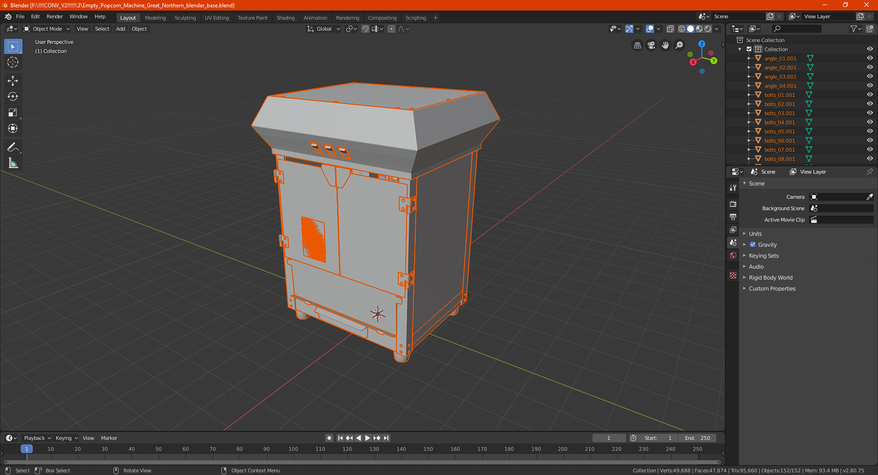The image size is (878, 475).
Task: Hide Collection with eye icon
Action: pyautogui.click(x=870, y=49)
